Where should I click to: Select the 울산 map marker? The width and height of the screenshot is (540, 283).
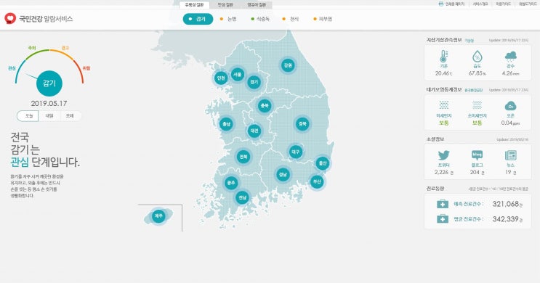tap(323, 163)
